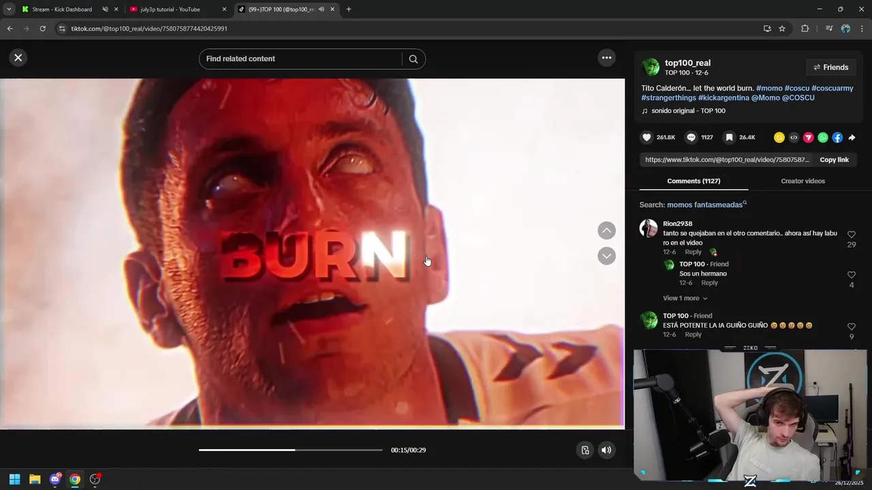Reply to Rion2938's comment
This screenshot has height=490, width=872.
pyautogui.click(x=693, y=252)
